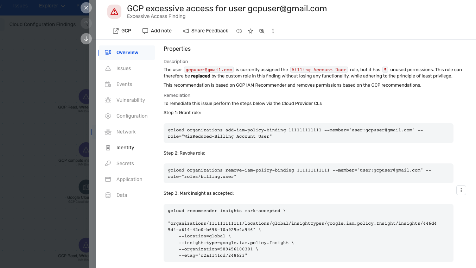476x268 pixels.
Task: Click Share Feedback megaphone button
Action: [x=205, y=31]
